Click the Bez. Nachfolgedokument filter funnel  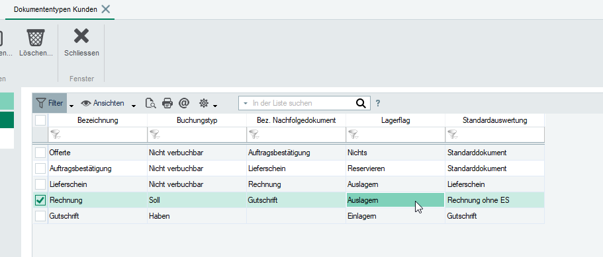(x=254, y=134)
